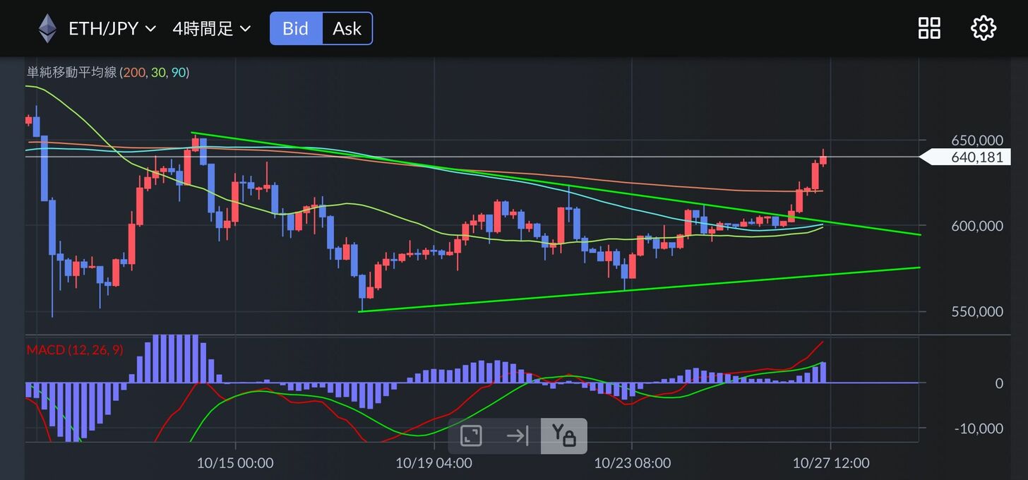The height and width of the screenshot is (480, 1028).
Task: Expand the 4時間足 timeframe selector
Action: point(211,29)
